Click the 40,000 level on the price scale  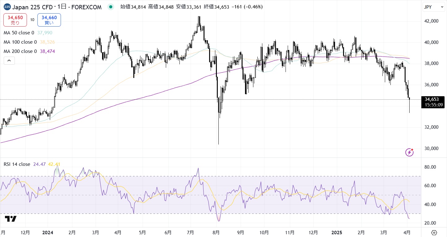point(432,42)
